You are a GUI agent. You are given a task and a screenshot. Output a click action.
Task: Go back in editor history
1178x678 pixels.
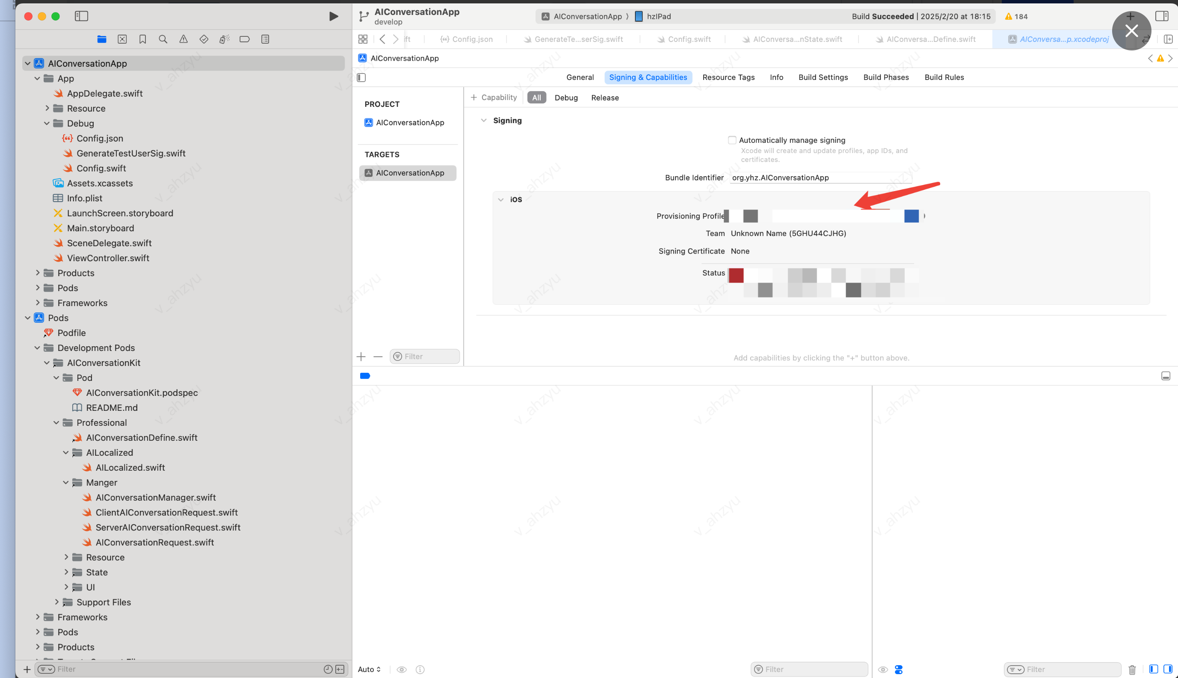pyautogui.click(x=382, y=39)
